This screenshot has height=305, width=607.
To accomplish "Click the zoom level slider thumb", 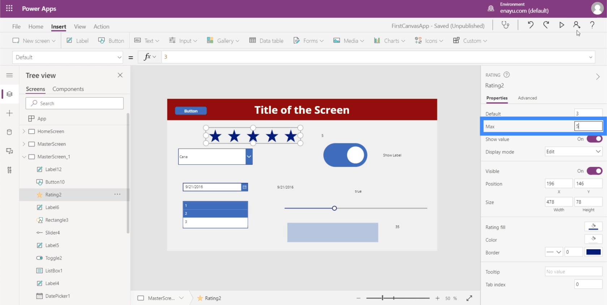I will click(x=382, y=298).
